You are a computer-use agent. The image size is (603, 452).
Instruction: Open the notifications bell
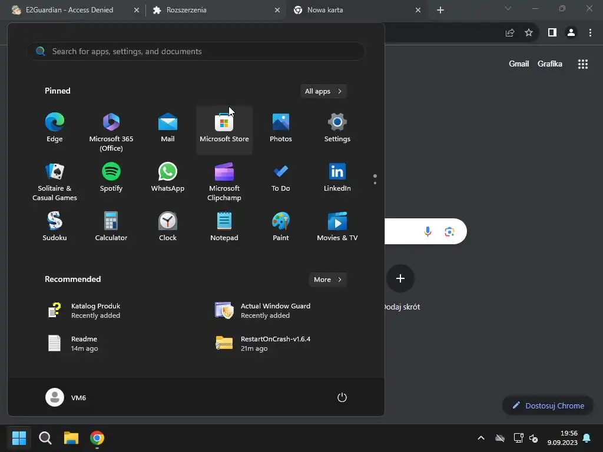(587, 438)
